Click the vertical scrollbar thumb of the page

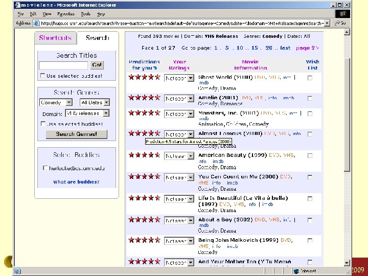[347, 115]
